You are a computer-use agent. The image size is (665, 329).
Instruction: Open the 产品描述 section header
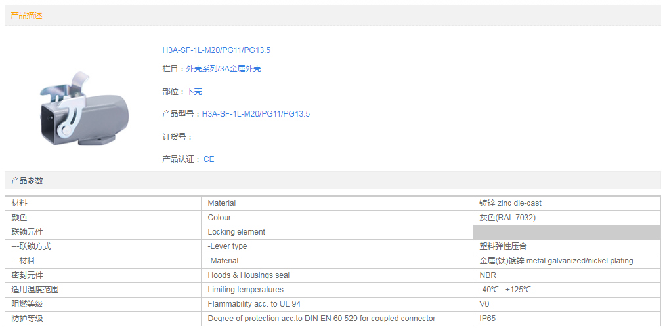pos(27,15)
